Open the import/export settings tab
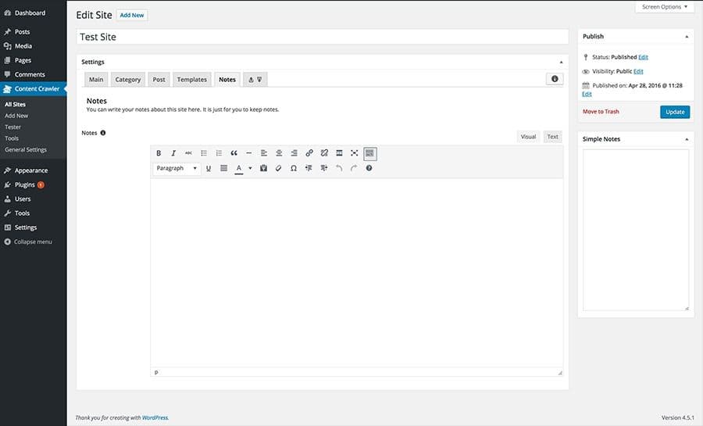Screen dimensions: 703x426 tap(255, 80)
